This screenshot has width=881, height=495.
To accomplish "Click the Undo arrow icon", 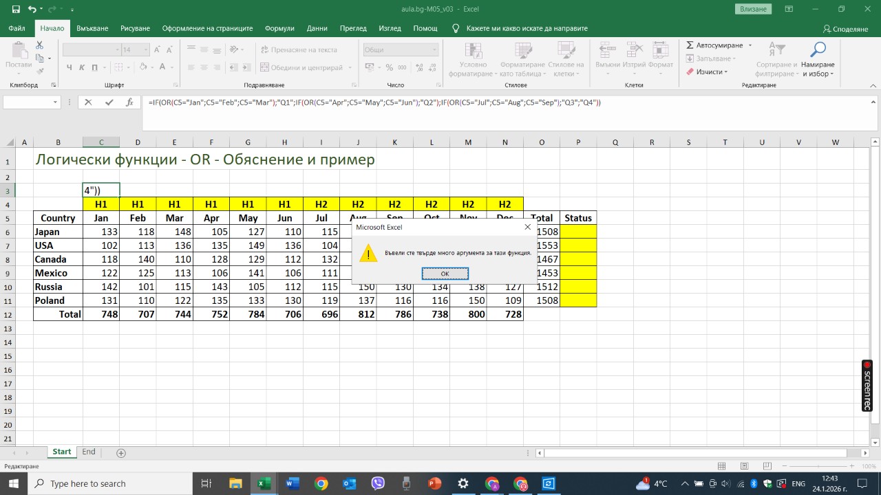I will (32, 10).
